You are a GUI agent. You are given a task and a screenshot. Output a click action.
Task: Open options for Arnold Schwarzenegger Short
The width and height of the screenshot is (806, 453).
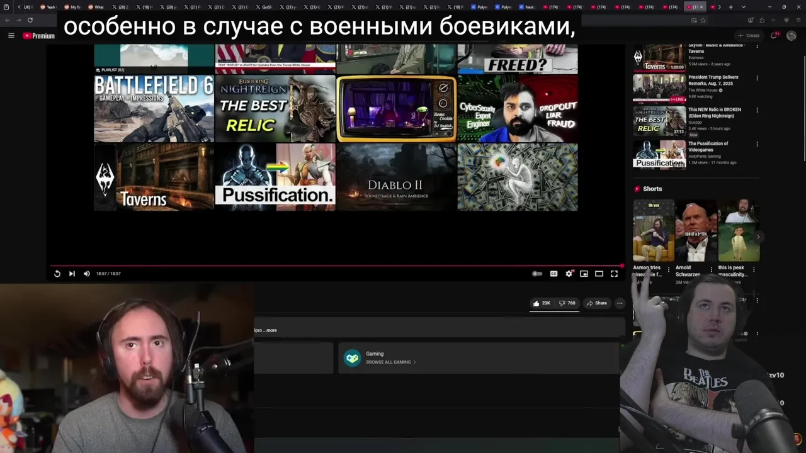point(712,269)
